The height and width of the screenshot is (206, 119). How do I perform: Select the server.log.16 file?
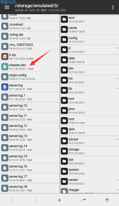pyautogui.click(x=30, y=168)
